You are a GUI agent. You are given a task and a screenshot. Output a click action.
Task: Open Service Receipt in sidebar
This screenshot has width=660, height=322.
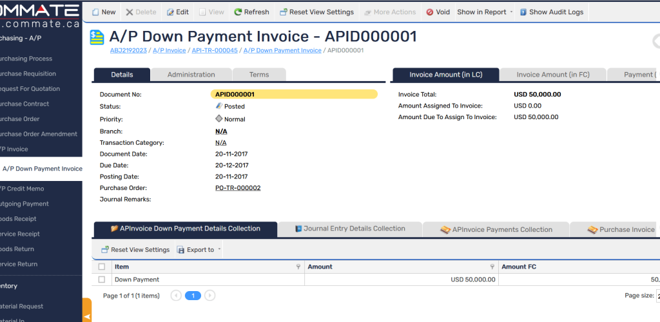click(x=20, y=234)
